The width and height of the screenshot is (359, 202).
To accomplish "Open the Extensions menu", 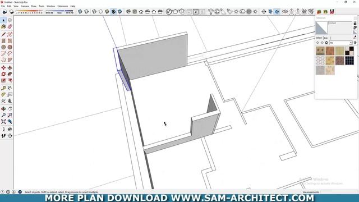I will pyautogui.click(x=62, y=6).
